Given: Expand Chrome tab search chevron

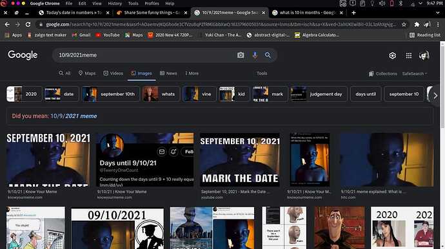Looking at the screenshot, I should tap(437, 13).
